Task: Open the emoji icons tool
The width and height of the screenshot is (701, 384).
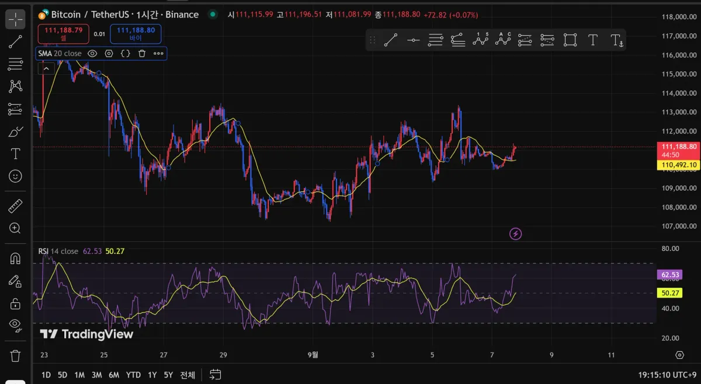Action: click(15, 176)
